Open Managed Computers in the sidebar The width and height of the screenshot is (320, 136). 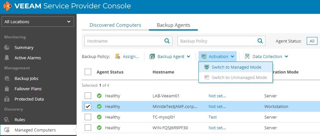click(38, 130)
